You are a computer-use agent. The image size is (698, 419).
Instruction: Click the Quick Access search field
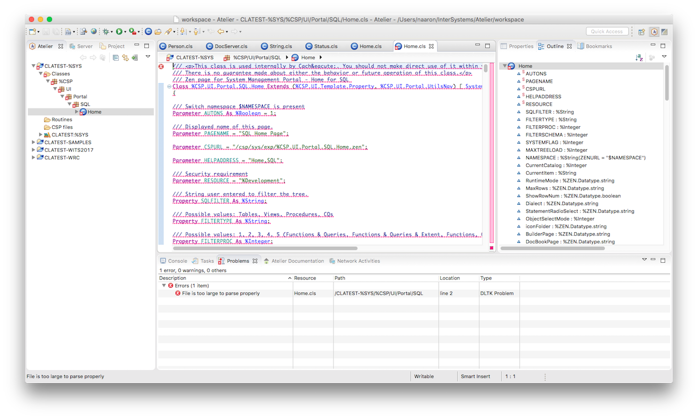click(607, 31)
